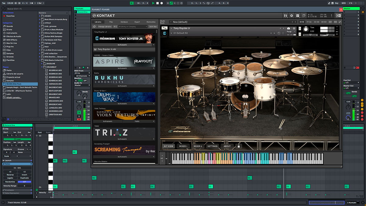Switch to the Automation tab in Kontakt
The image size is (366, 206).
151,22
